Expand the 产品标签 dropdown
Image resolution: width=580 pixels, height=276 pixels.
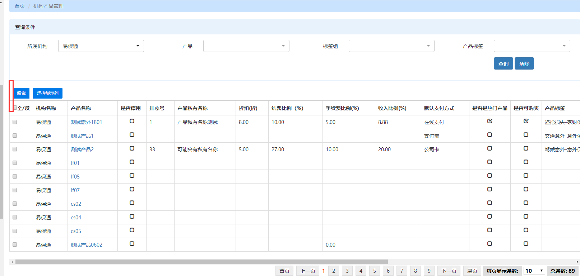[x=532, y=46]
